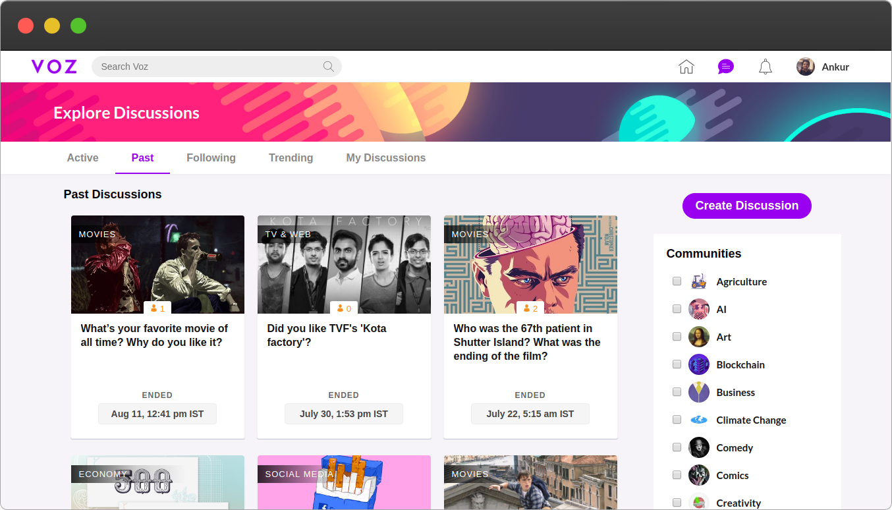Click the VOZ logo
Image resolution: width=892 pixels, height=510 pixels.
click(54, 67)
